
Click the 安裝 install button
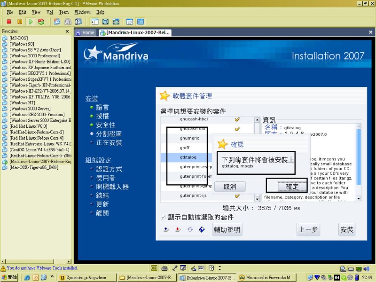(x=347, y=229)
